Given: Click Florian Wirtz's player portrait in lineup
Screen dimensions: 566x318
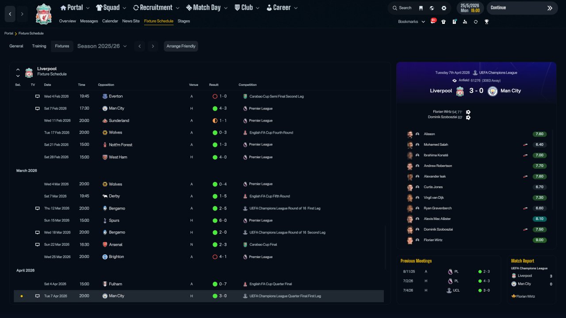Looking at the screenshot, I should click(x=410, y=240).
